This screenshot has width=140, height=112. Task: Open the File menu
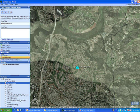tap(2, 5)
